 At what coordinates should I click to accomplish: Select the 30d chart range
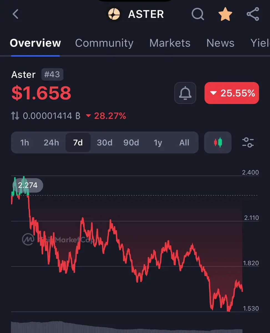(x=105, y=143)
